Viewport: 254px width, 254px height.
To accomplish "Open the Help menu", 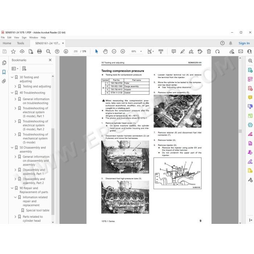I will pyautogui.click(x=43, y=37).
